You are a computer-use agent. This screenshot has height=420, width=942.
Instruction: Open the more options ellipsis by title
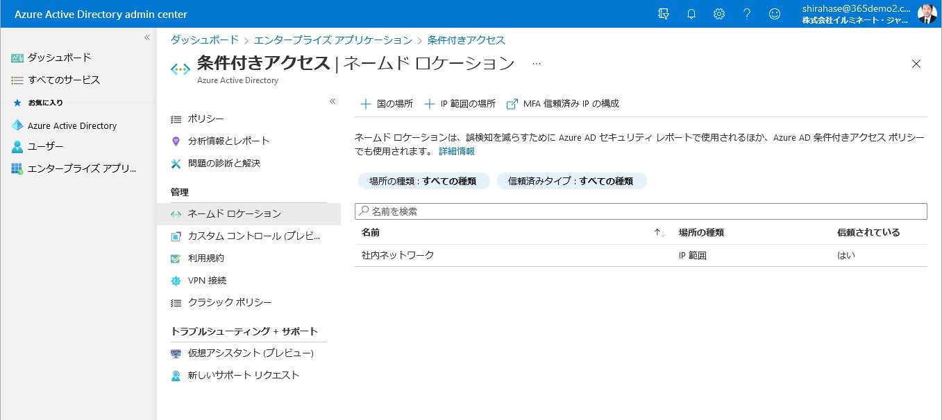click(x=536, y=64)
